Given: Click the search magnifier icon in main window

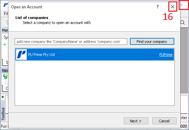Looking at the screenshot, I should [x=183, y=23].
